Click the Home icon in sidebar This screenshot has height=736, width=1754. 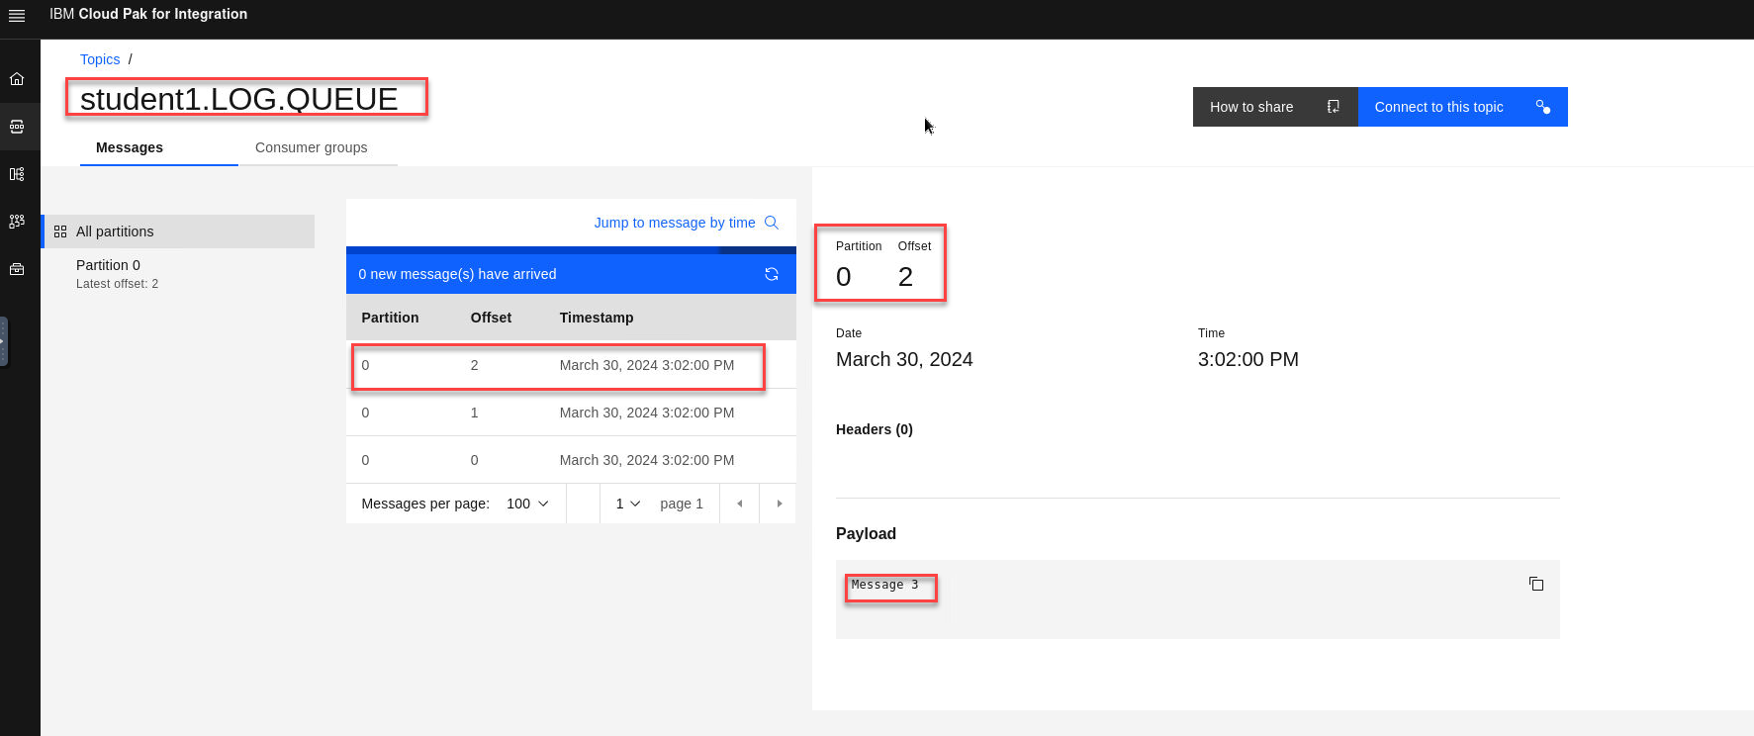(x=17, y=79)
